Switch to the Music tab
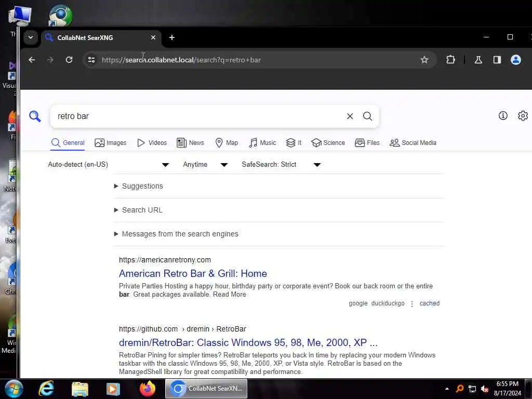 (x=262, y=143)
